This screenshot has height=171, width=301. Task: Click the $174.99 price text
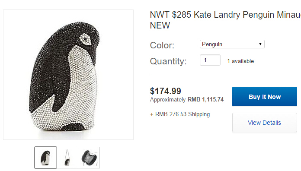pyautogui.click(x=166, y=91)
